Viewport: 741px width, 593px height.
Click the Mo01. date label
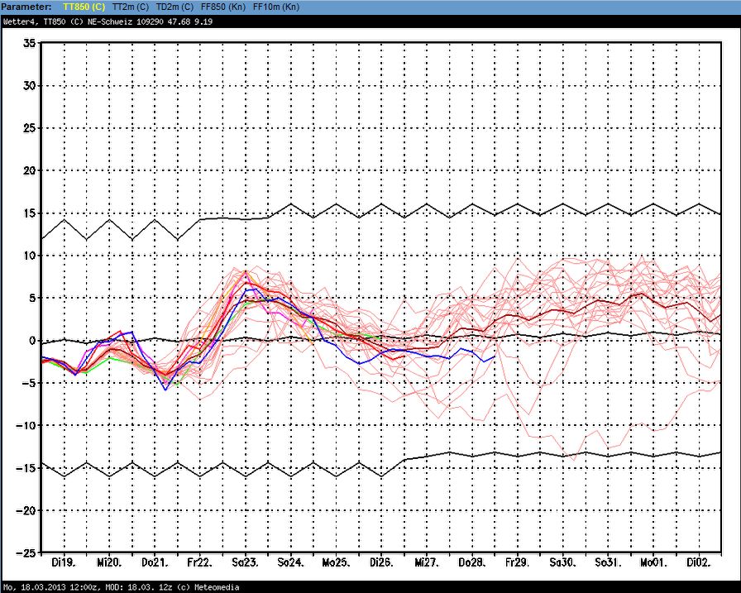click(653, 562)
